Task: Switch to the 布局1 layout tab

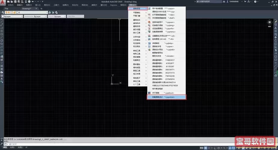Action: pyautogui.click(x=12, y=147)
